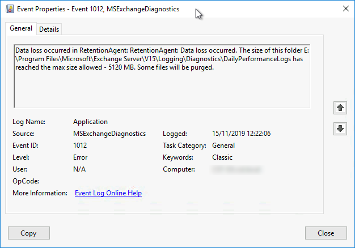This screenshot has width=355, height=248.
Task: Click the blurred Computer name value
Action: tap(236, 169)
